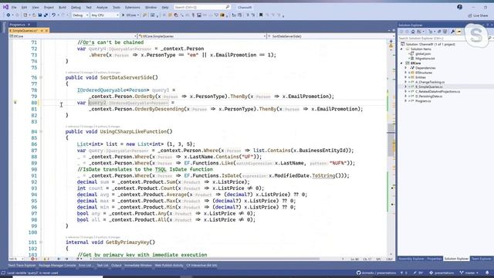Click the Stack Trace Explorer tab

[x=22, y=266]
